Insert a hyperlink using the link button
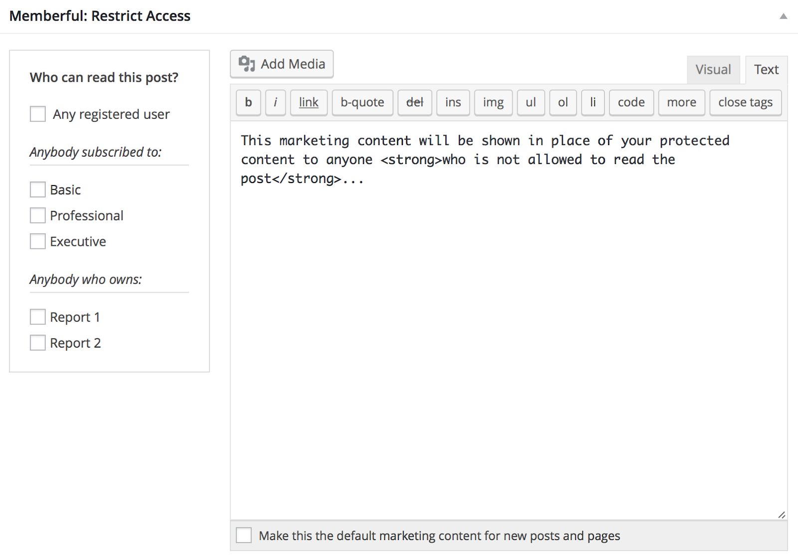Image resolution: width=798 pixels, height=559 pixels. click(309, 102)
